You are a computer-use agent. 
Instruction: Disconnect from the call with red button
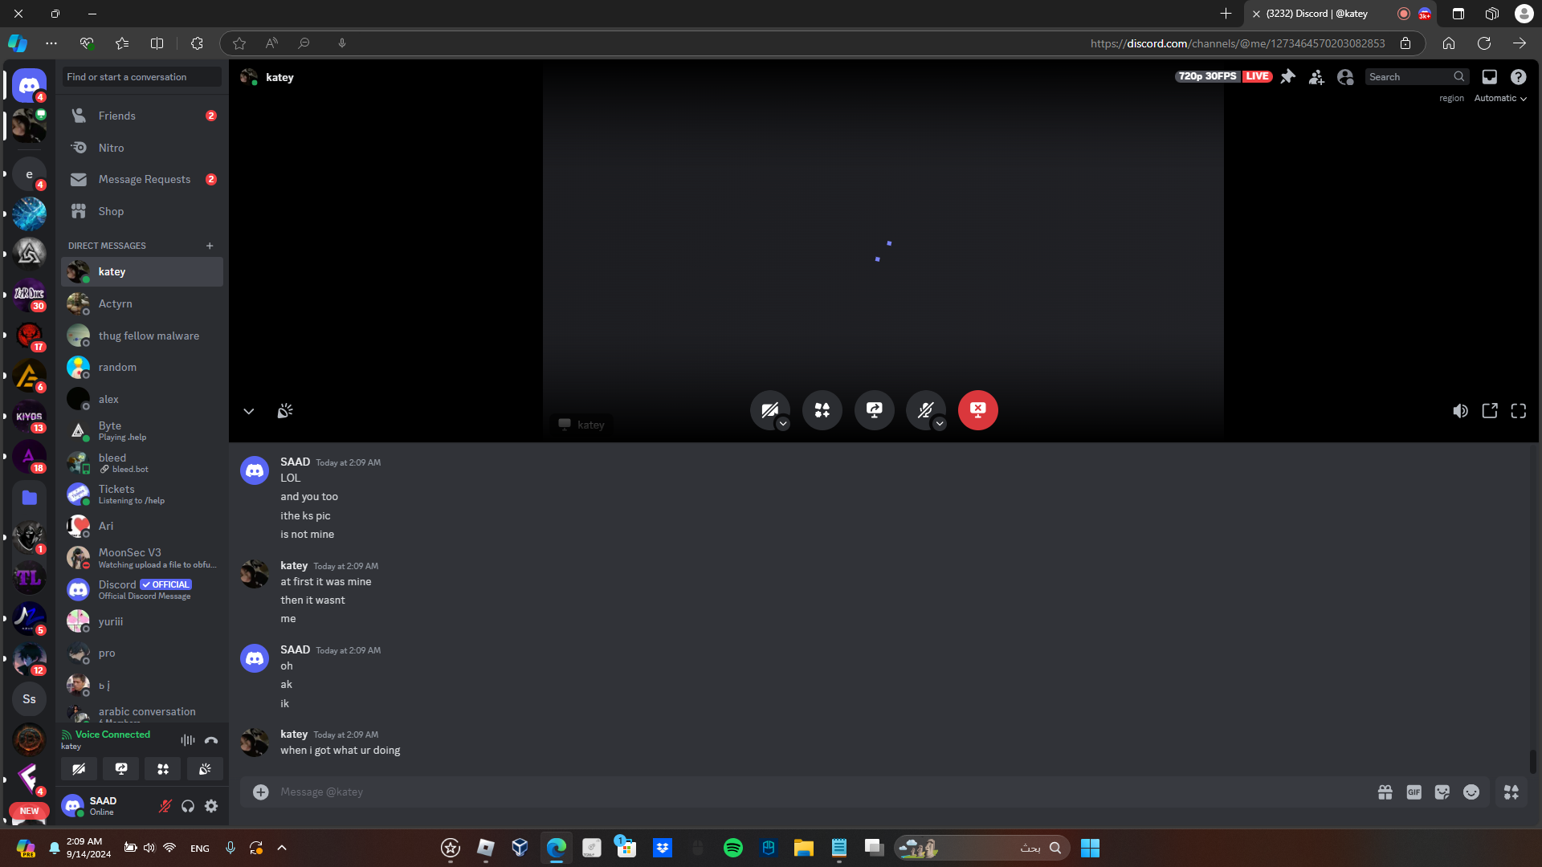977,410
